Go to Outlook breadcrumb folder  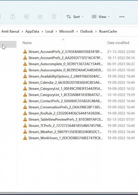click(86, 31)
